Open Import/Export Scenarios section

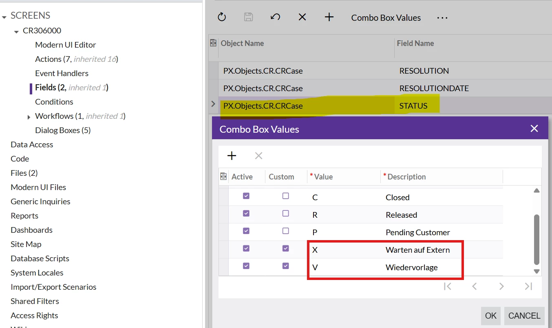pyautogui.click(x=53, y=287)
